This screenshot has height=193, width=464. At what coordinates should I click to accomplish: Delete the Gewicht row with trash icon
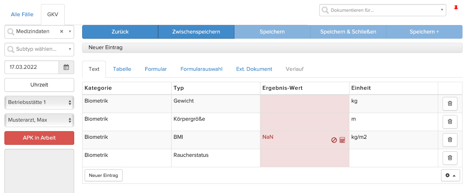450,103
